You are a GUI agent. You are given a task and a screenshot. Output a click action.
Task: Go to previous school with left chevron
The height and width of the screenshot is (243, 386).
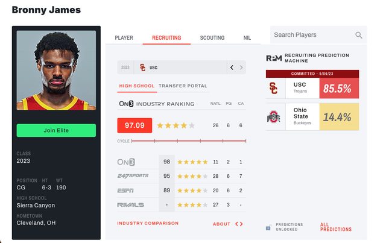click(x=232, y=68)
